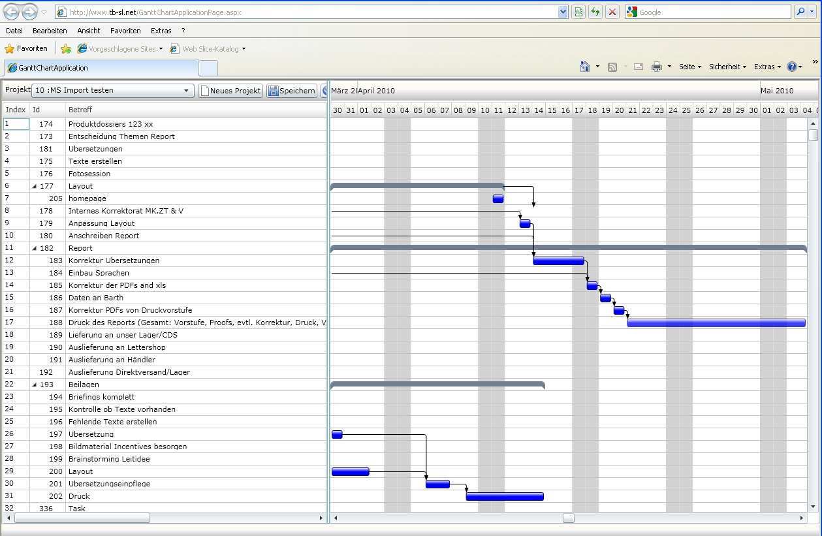Open the home page icon
822x536 pixels.
click(585, 67)
